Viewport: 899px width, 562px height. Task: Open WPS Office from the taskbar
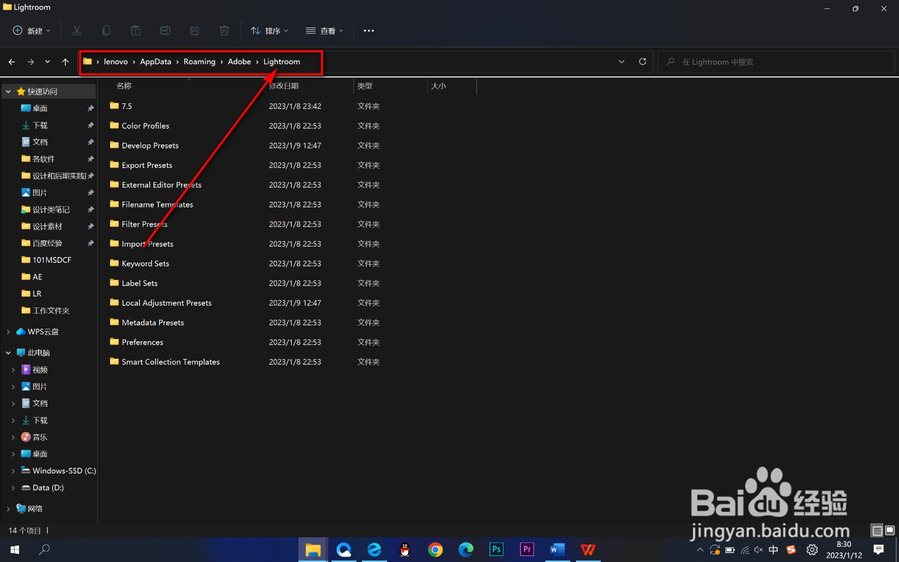coord(588,549)
